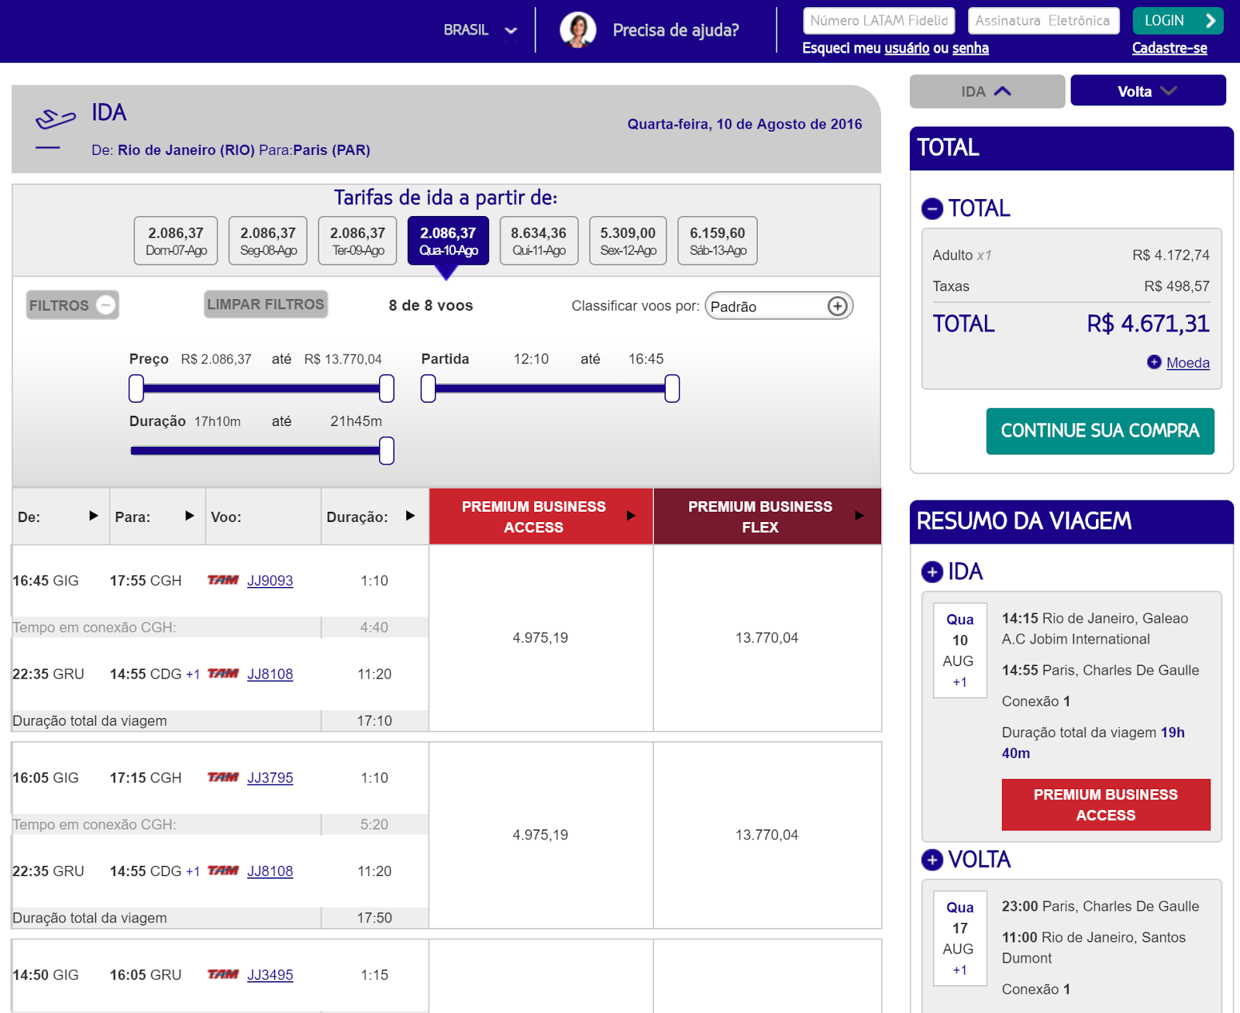Click PREMIUM BUSINESS FLEX column header

[x=767, y=517]
